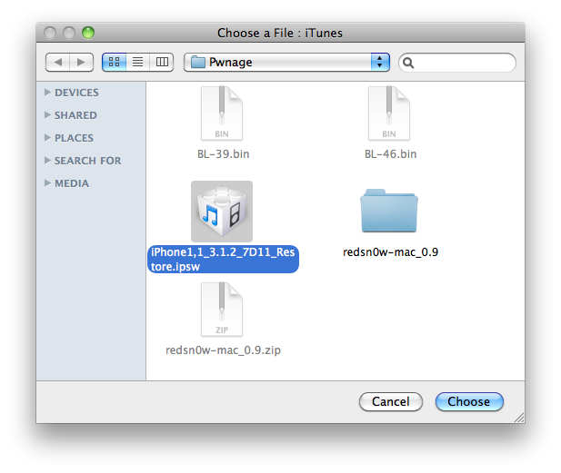The width and height of the screenshot is (561, 473).
Task: Click the SHARED sidebar heading
Action: pos(75,115)
